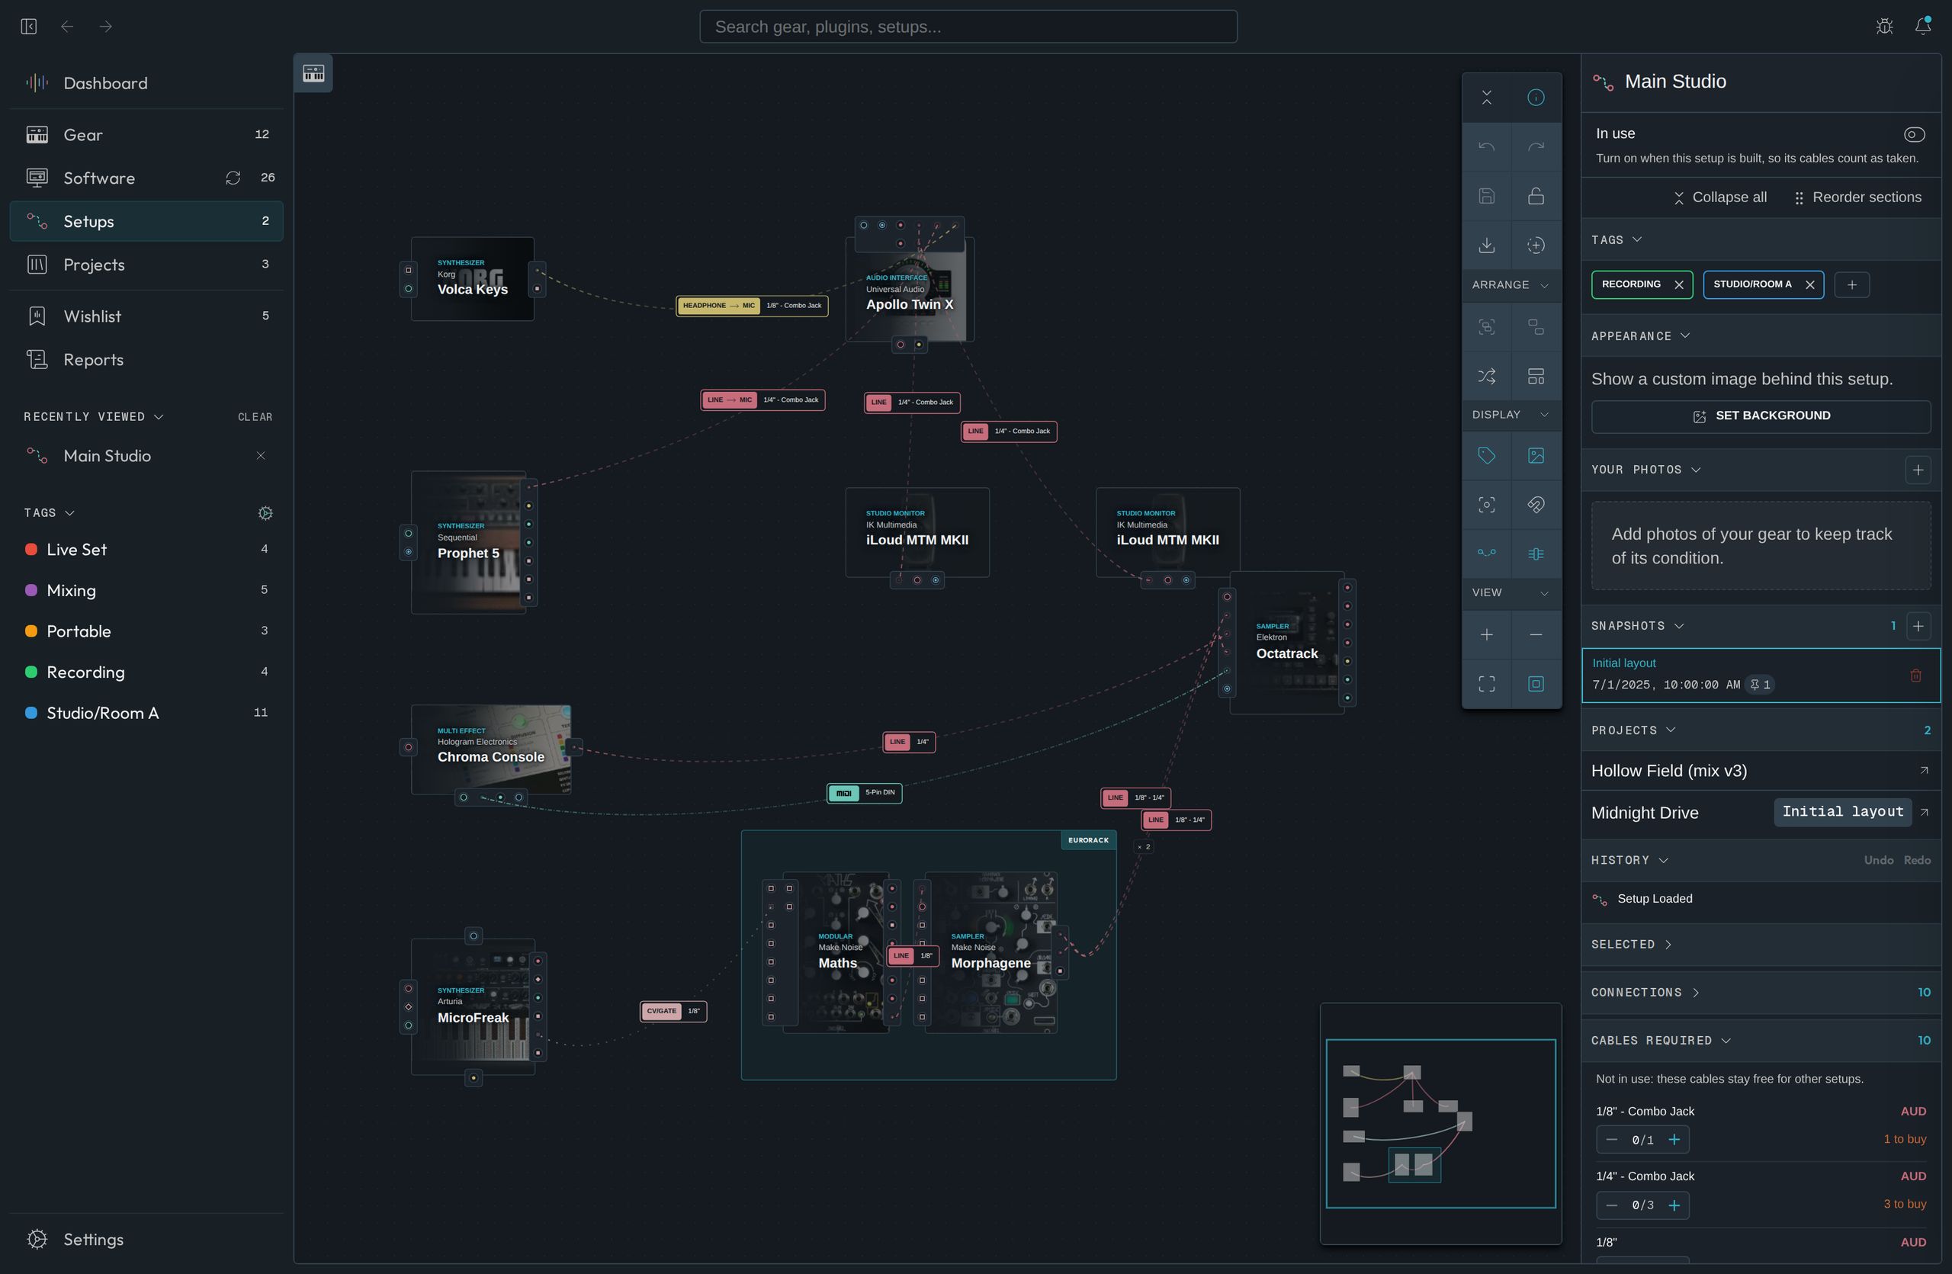1952x1274 pixels.
Task: Expand the SELECTED section
Action: 1760,945
